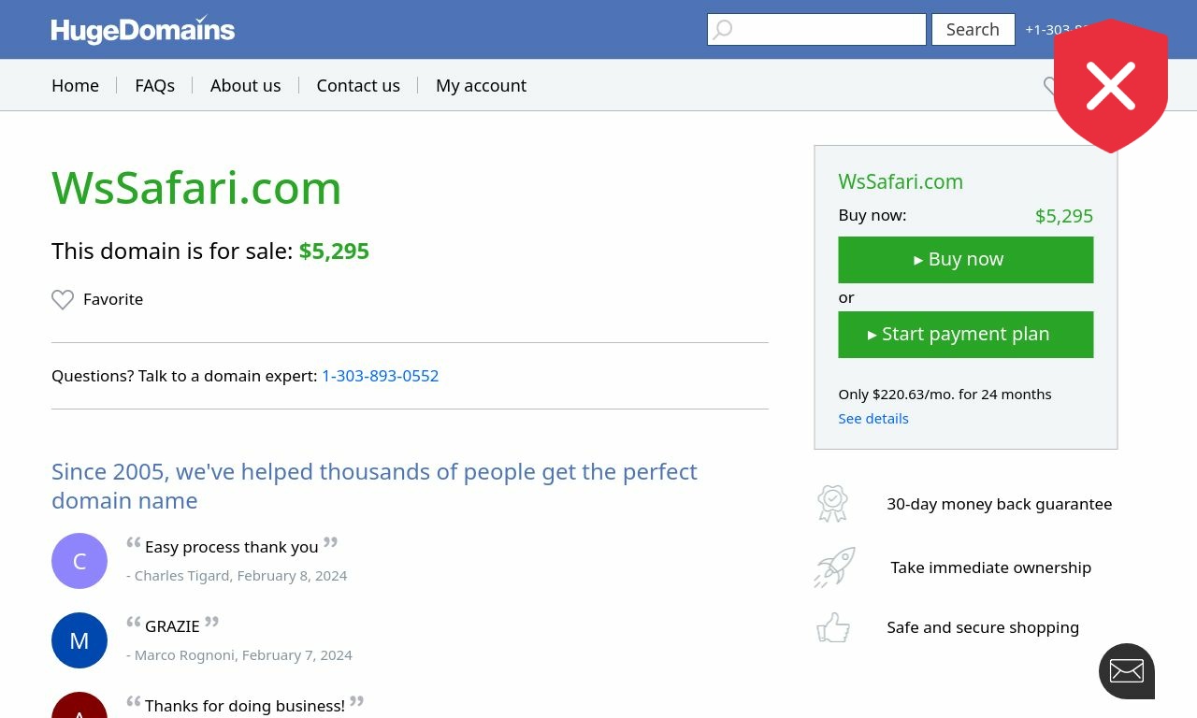Screen dimensions: 1197x718
Task: Click Marco Rognoni's avatar circle
Action: point(79,640)
